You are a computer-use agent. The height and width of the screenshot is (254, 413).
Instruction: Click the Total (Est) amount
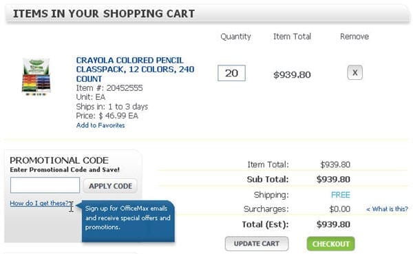333,224
